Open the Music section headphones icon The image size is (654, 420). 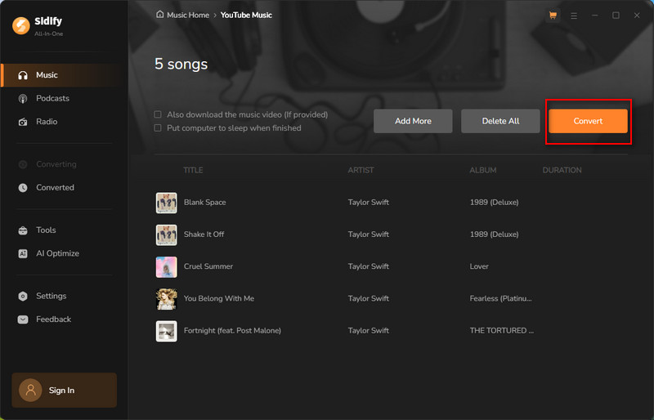pyautogui.click(x=23, y=75)
